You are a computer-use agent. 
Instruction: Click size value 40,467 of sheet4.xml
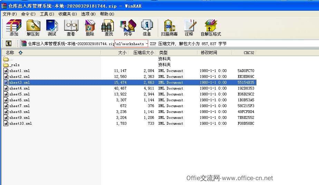pos(120,88)
